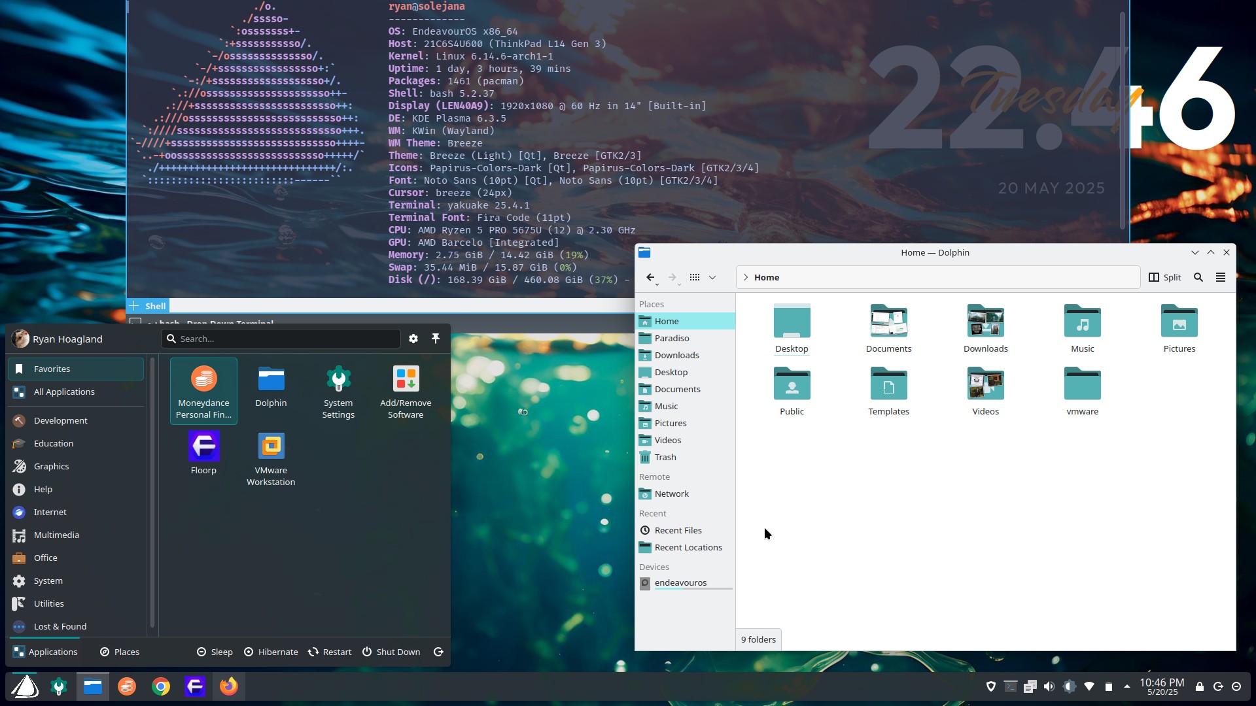
Task: Open the Graphics category
Action: pyautogui.click(x=76, y=466)
